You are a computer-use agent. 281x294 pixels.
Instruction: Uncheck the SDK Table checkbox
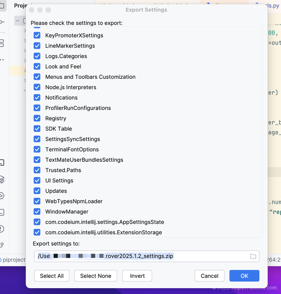click(x=37, y=129)
